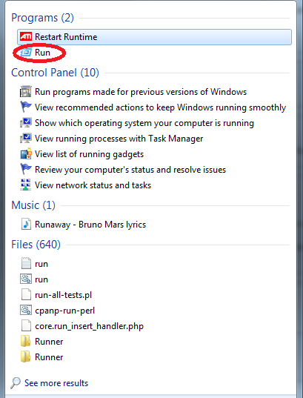Open the first Runner folder
The height and width of the screenshot is (398, 303).
(x=49, y=342)
